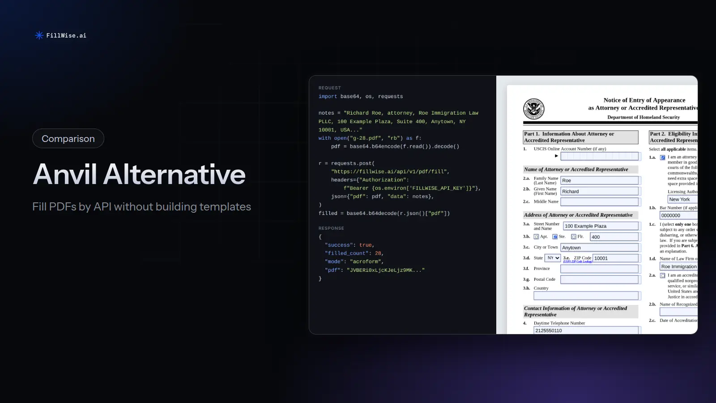
Task: Toggle the 1.a. I am an attorney checkbox
Action: 663,157
